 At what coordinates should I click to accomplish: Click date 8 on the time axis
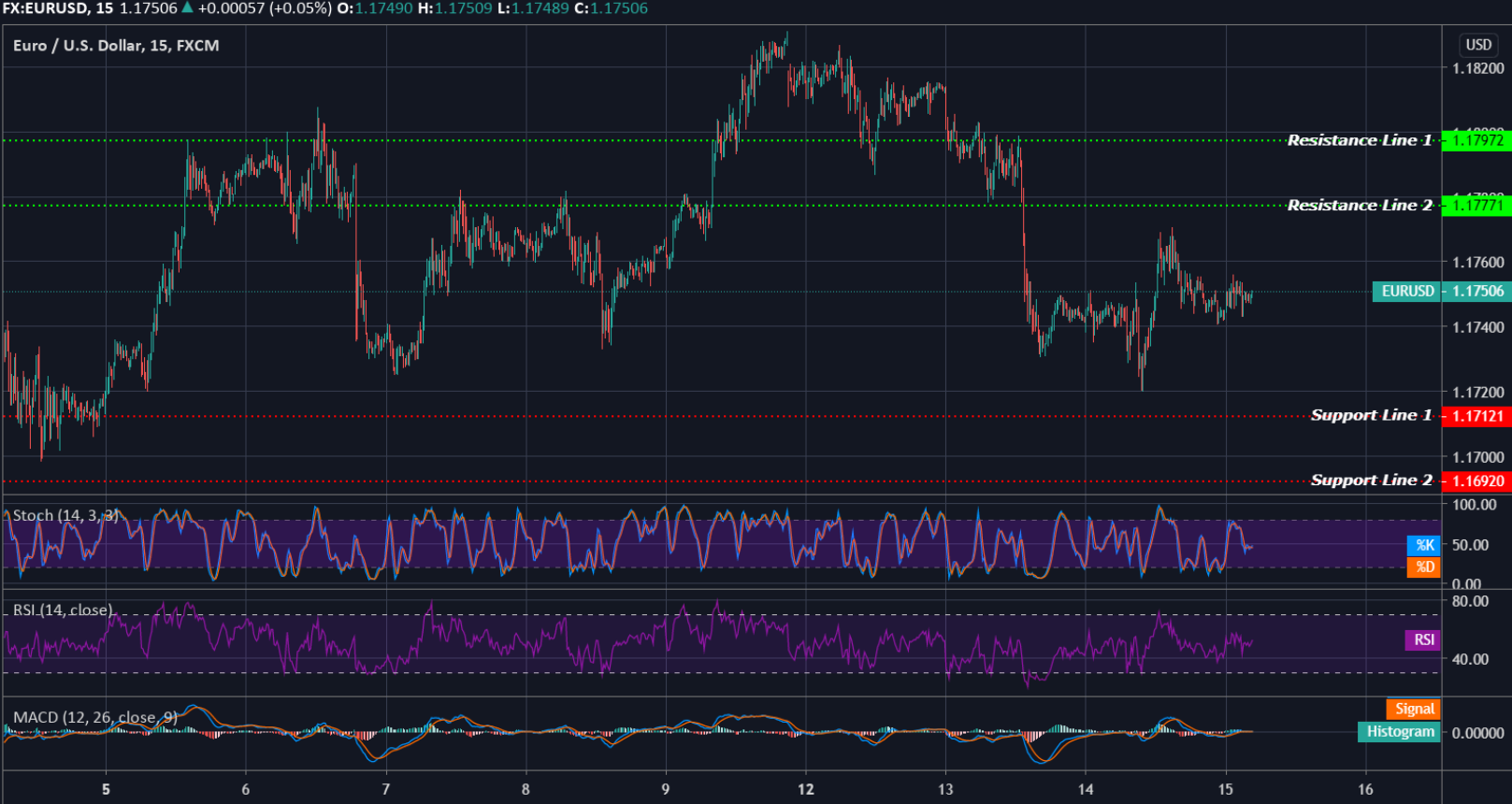(526, 790)
